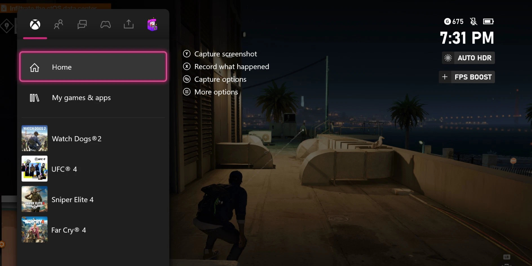Open Capture options
Screen dimensions: 532x266
coord(215,79)
